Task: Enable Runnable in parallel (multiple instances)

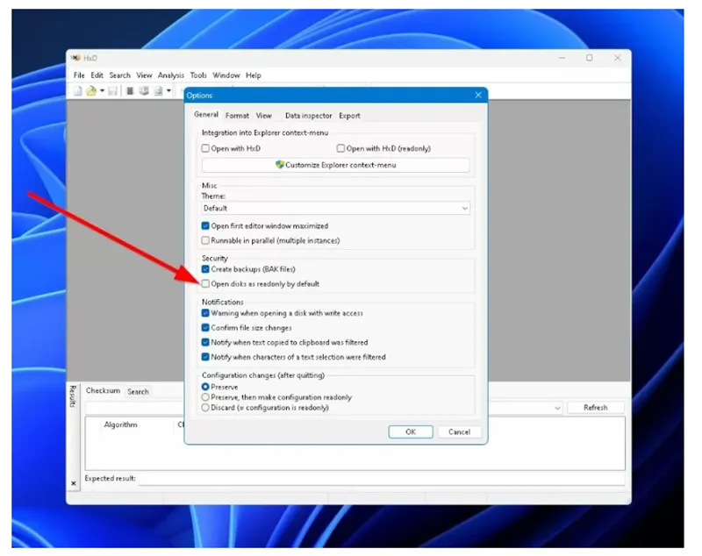Action: [x=205, y=240]
